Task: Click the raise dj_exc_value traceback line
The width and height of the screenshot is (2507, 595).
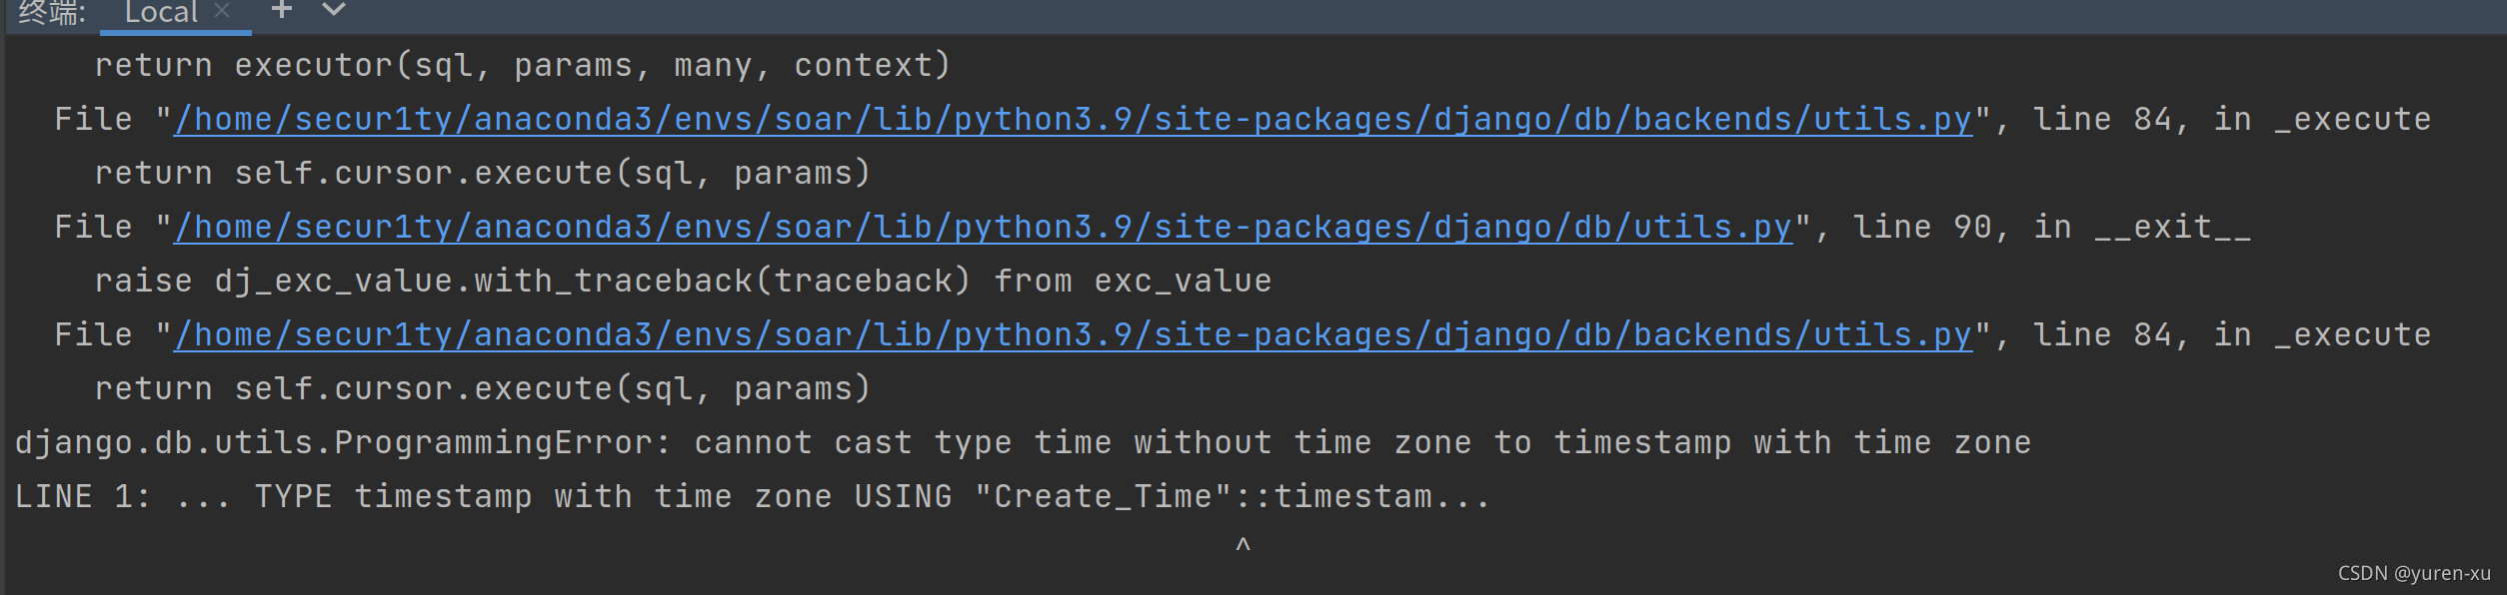Action: (x=680, y=280)
